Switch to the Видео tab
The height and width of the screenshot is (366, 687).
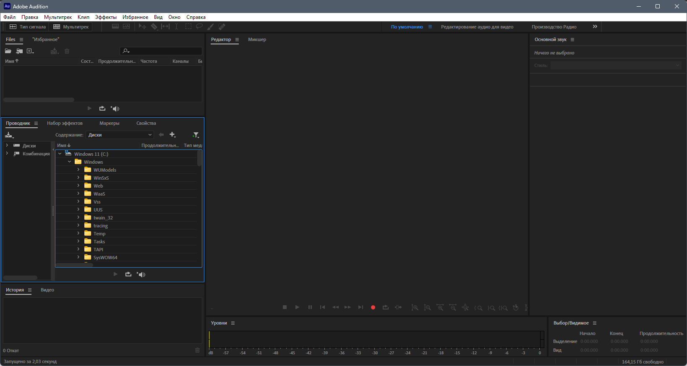point(47,290)
